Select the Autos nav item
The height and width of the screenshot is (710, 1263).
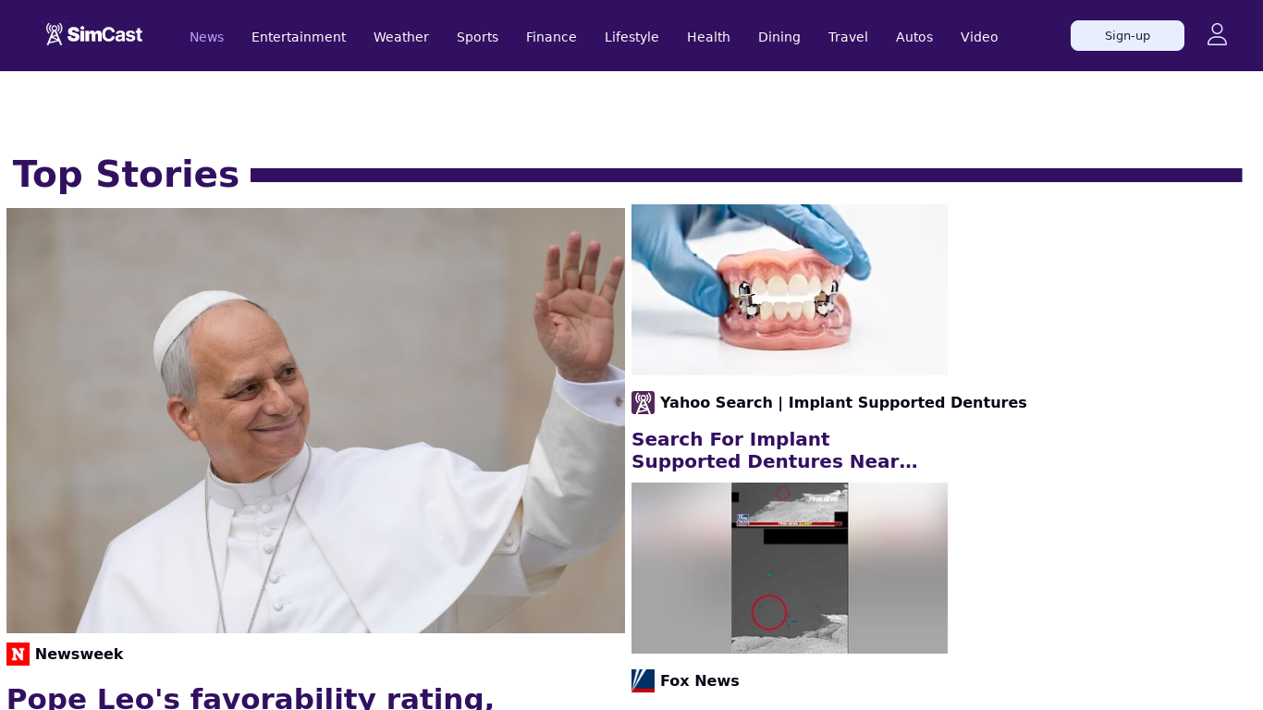click(914, 37)
